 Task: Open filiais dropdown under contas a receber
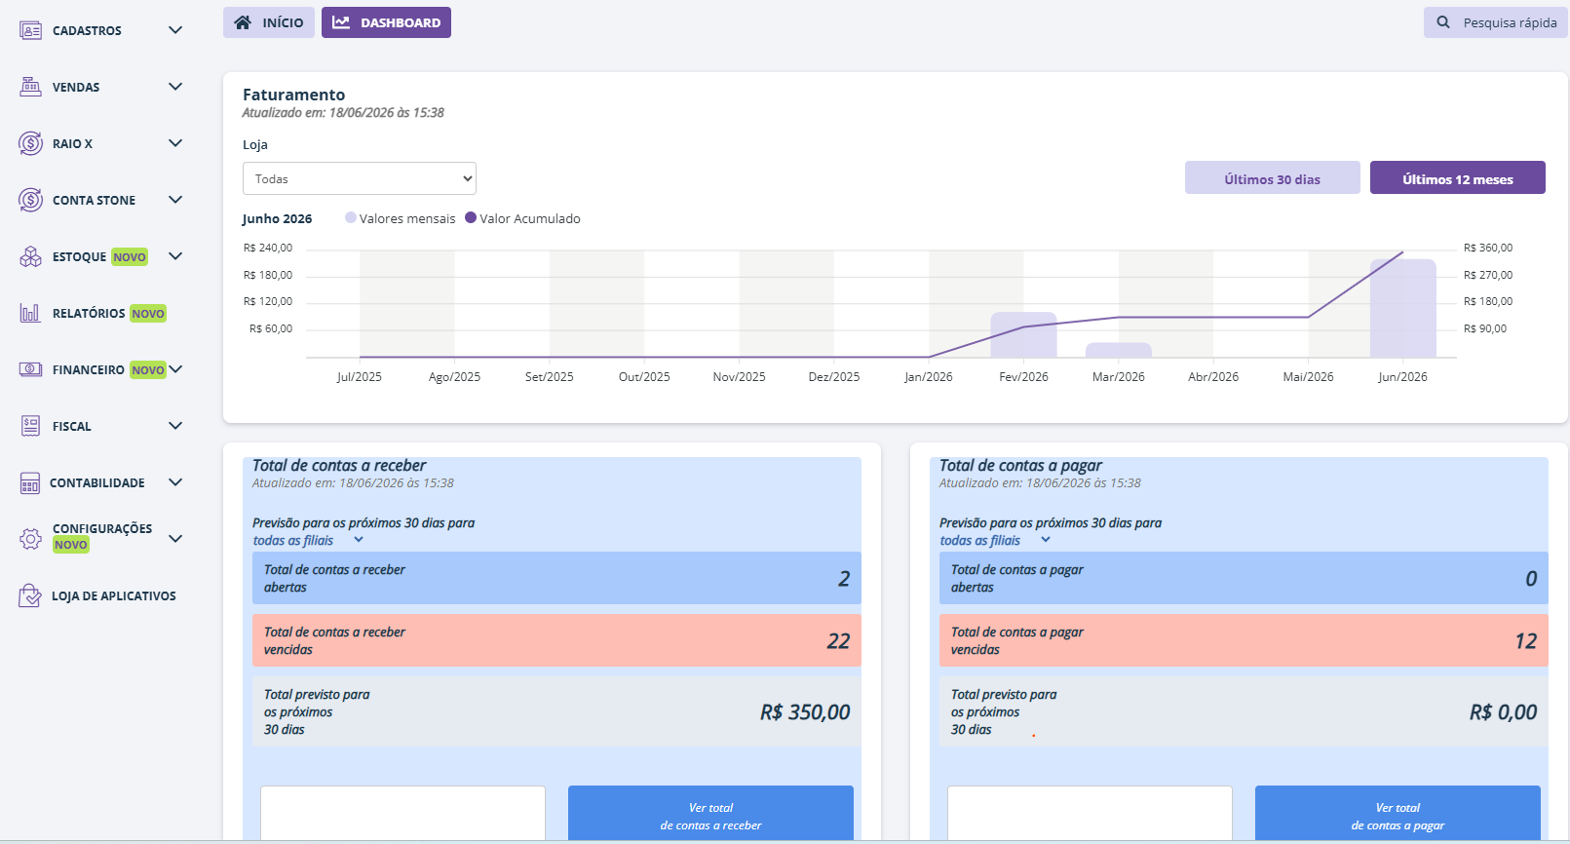(x=359, y=540)
